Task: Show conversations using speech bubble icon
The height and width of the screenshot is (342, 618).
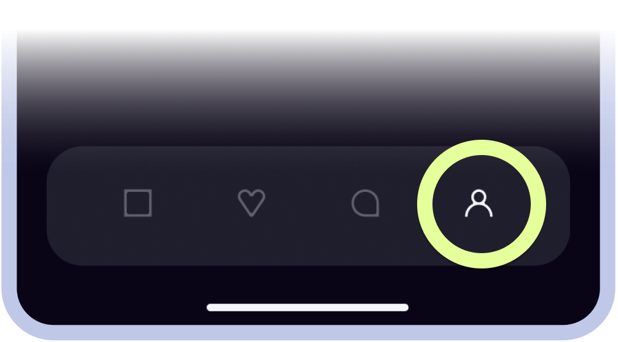Action: pos(366,203)
